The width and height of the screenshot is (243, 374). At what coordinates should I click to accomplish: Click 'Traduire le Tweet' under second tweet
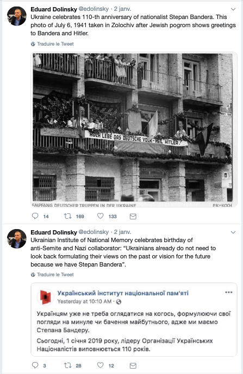(55, 275)
